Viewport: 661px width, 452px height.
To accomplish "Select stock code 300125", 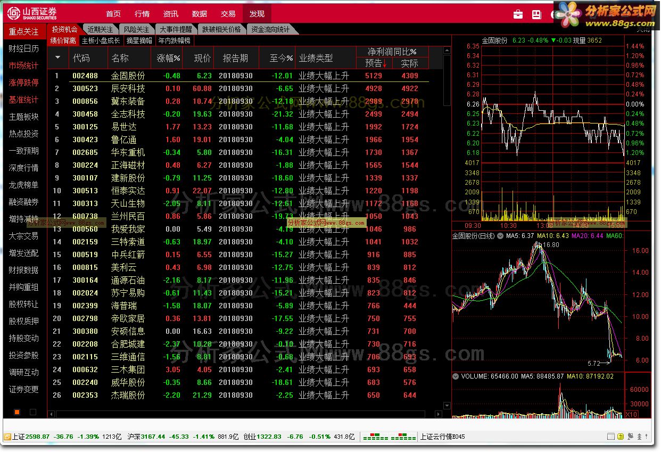I will point(85,127).
